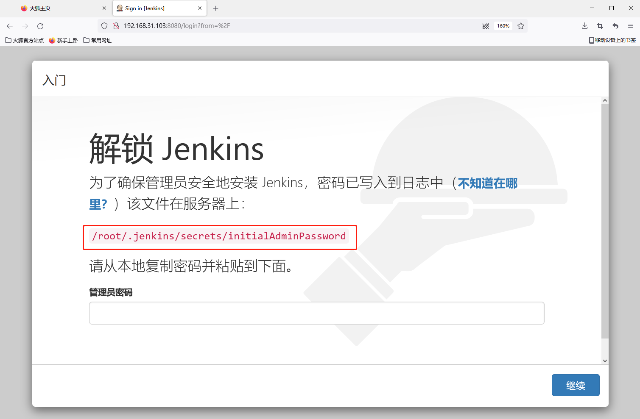The height and width of the screenshot is (419, 640).
Task: Reload the Jenkins page
Action: click(x=40, y=26)
